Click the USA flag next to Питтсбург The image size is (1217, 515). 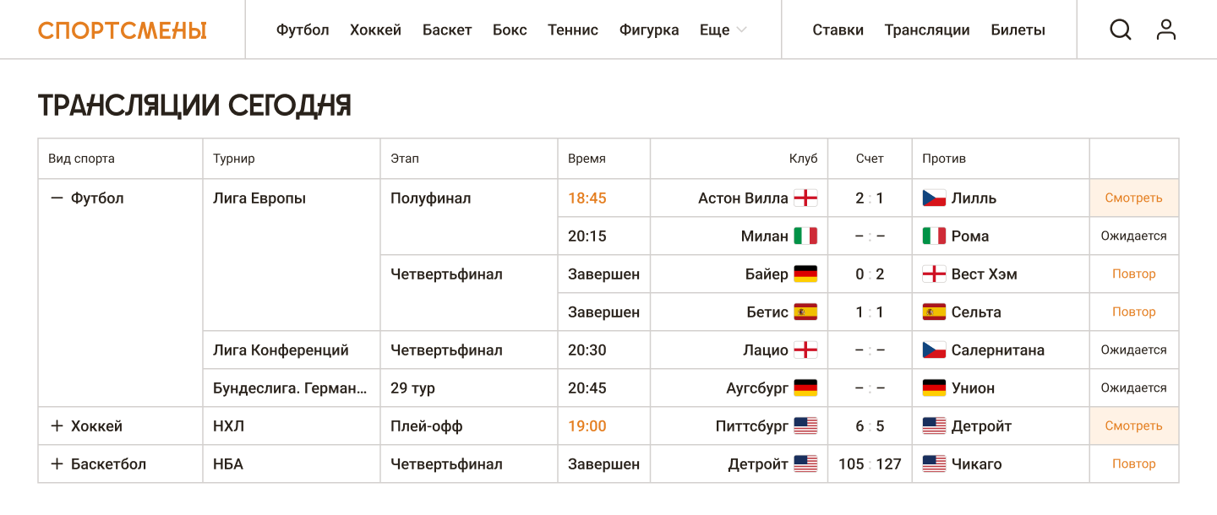pos(805,426)
